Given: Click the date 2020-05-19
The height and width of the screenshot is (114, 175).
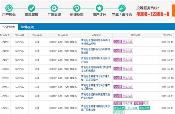Looking at the screenshot, I should click(x=167, y=42).
